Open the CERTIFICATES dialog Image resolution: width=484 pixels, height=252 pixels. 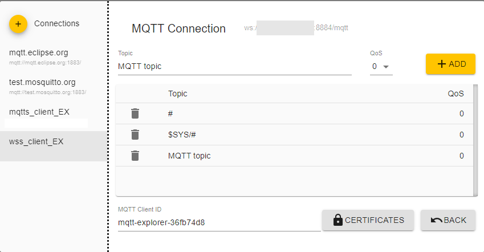click(x=368, y=220)
